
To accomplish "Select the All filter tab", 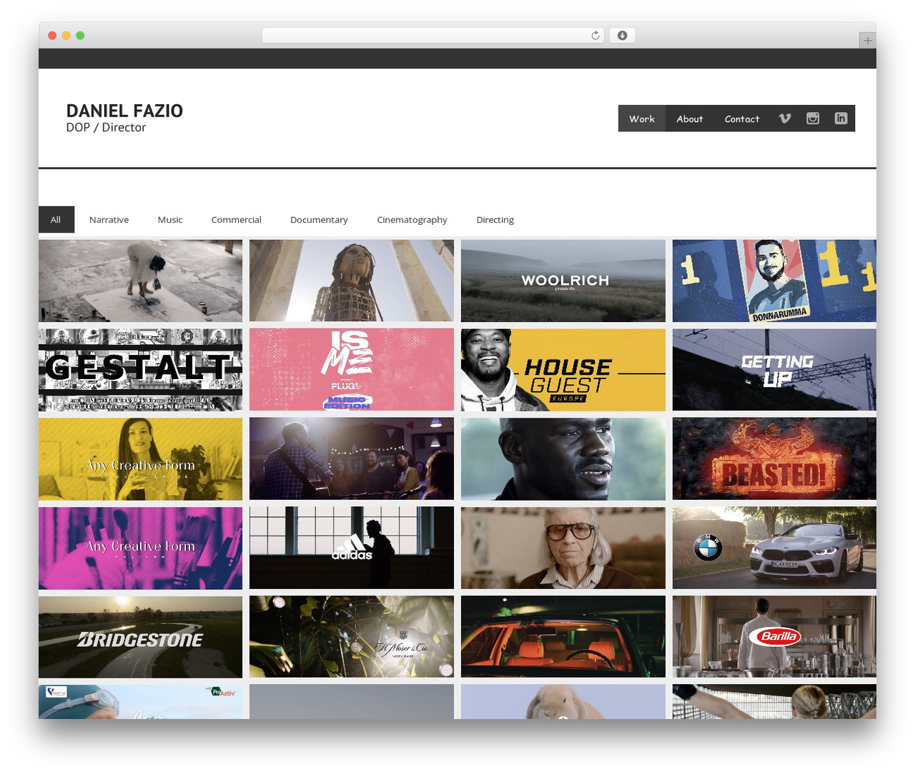I will tap(56, 220).
